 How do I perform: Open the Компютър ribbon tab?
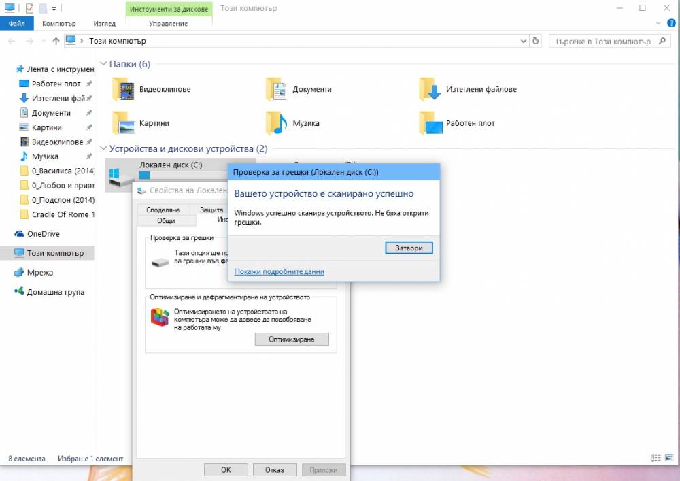(59, 23)
